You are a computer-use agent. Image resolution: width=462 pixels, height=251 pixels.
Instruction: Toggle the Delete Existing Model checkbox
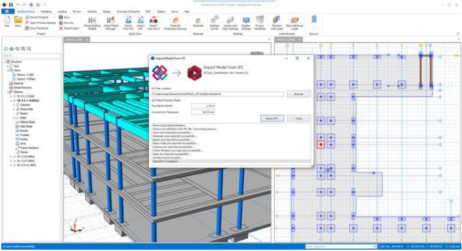(153, 100)
